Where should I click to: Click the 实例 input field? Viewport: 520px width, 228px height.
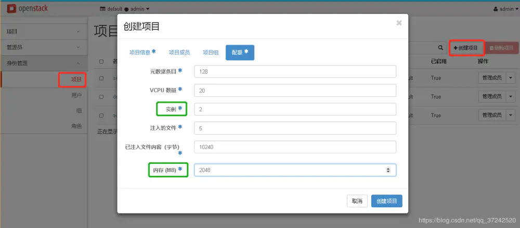coord(295,109)
